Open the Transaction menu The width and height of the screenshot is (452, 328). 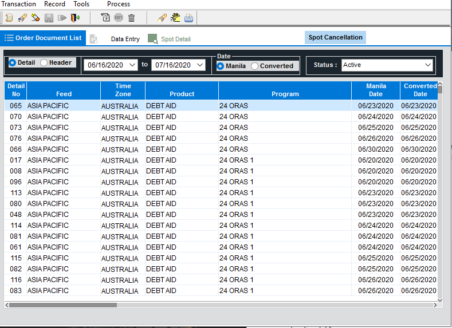19,4
